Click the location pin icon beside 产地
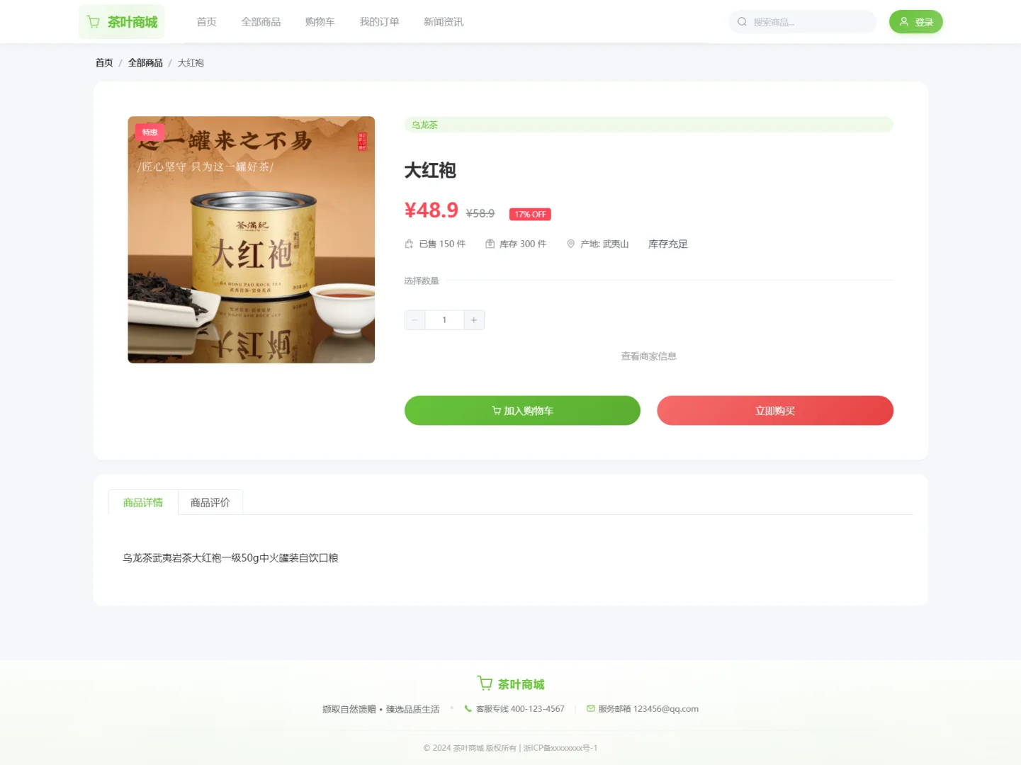 pos(570,244)
